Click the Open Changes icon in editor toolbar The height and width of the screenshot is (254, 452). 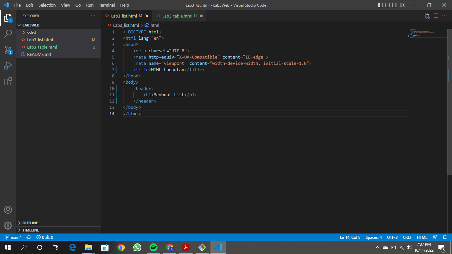coord(427,16)
